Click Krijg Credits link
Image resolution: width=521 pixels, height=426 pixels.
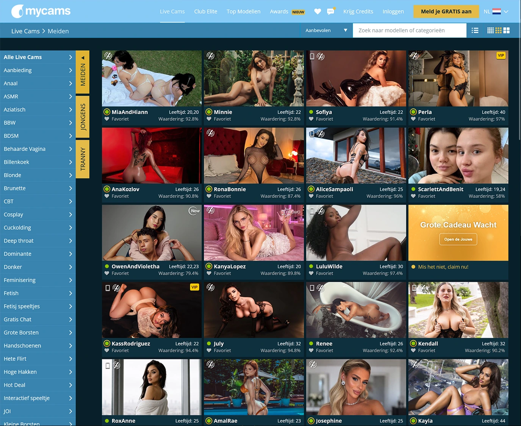358,11
